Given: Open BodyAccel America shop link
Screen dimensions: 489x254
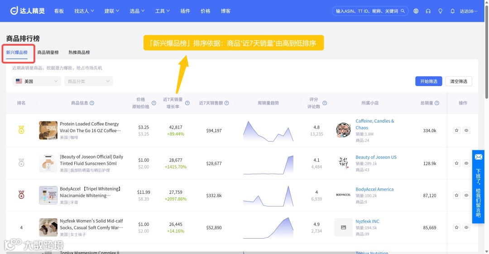Looking at the screenshot, I should (x=374, y=189).
